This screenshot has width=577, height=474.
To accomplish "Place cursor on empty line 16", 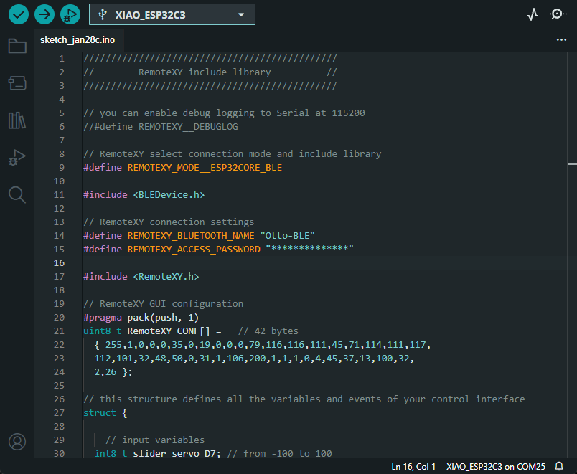I will click(x=287, y=263).
